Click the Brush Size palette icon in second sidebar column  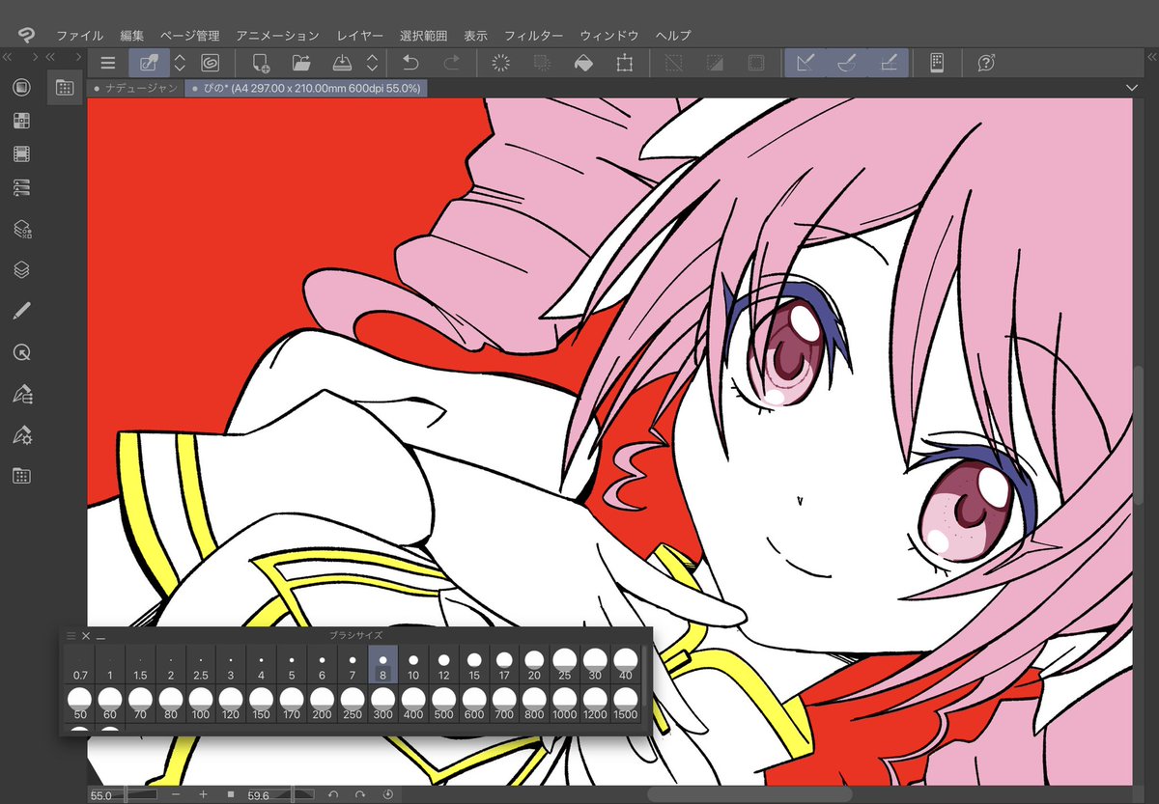click(65, 88)
